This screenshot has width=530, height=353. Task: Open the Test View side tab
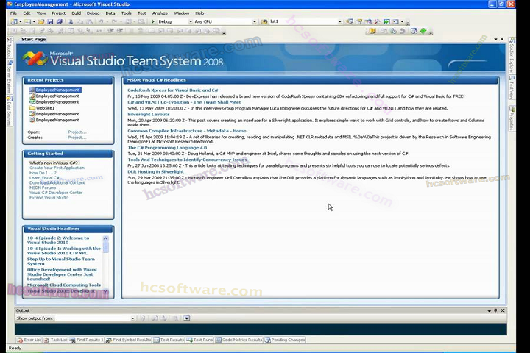click(x=512, y=88)
